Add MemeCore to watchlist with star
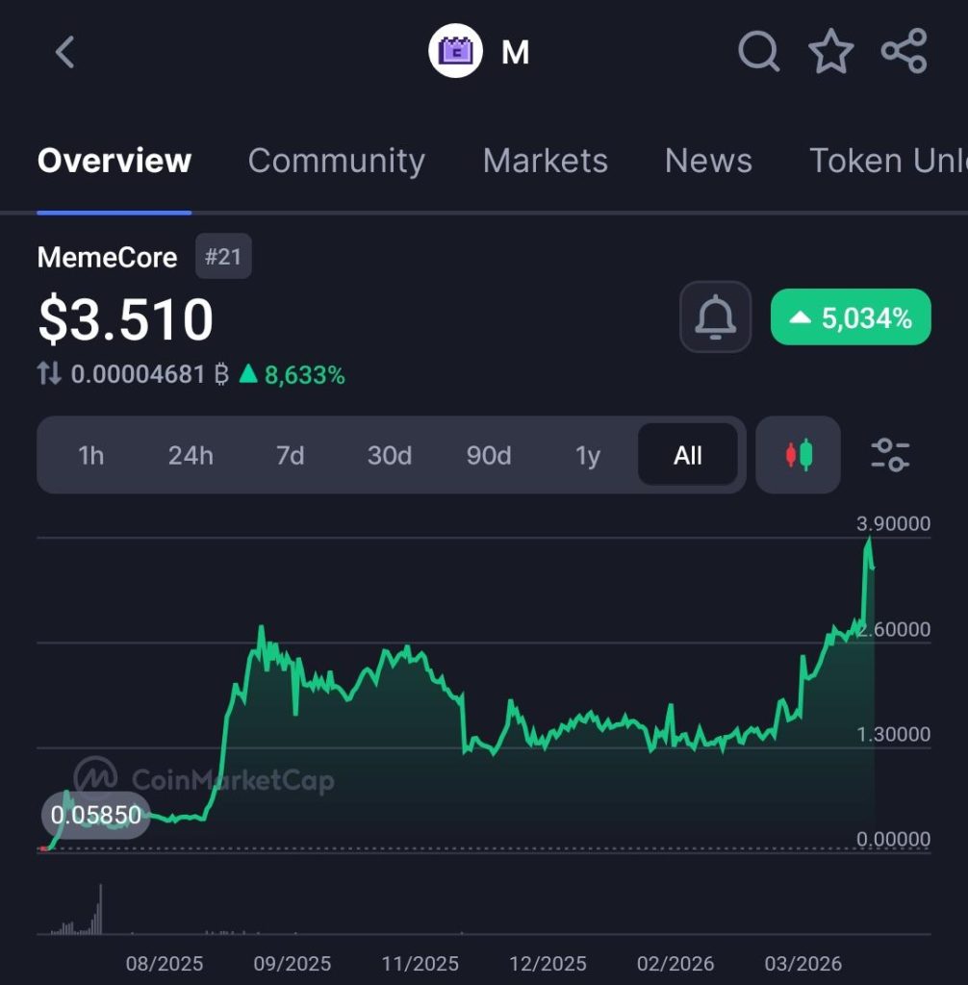968x985 pixels. [x=830, y=52]
